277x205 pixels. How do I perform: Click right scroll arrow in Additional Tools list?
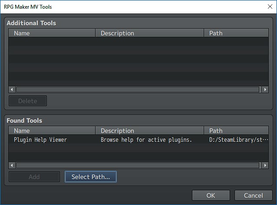(265, 89)
